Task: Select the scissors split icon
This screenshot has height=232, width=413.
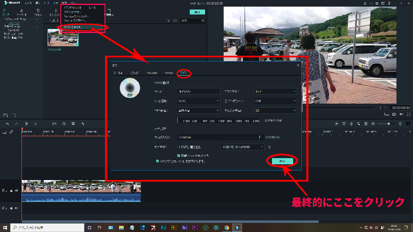Action: [35, 123]
